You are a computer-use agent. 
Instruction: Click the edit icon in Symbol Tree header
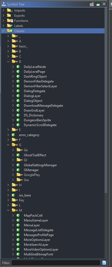coord(92,4)
